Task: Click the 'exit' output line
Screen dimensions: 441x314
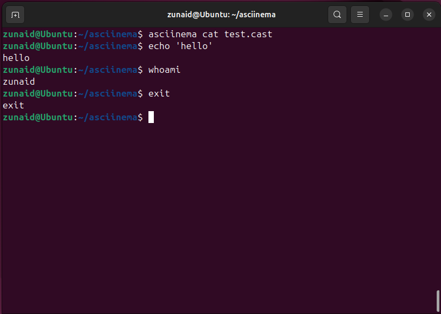Action: pos(13,105)
